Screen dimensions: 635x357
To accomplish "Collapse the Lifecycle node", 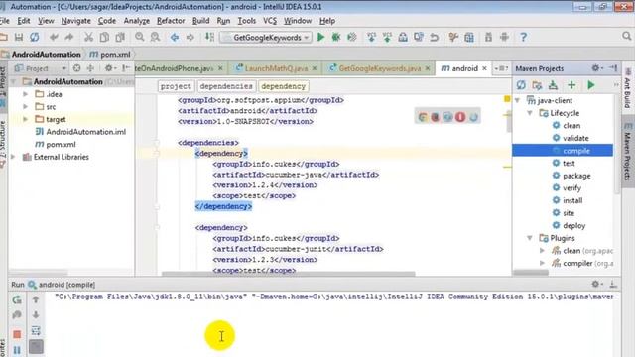I will (530, 113).
